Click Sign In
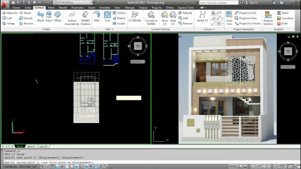 (252, 3)
